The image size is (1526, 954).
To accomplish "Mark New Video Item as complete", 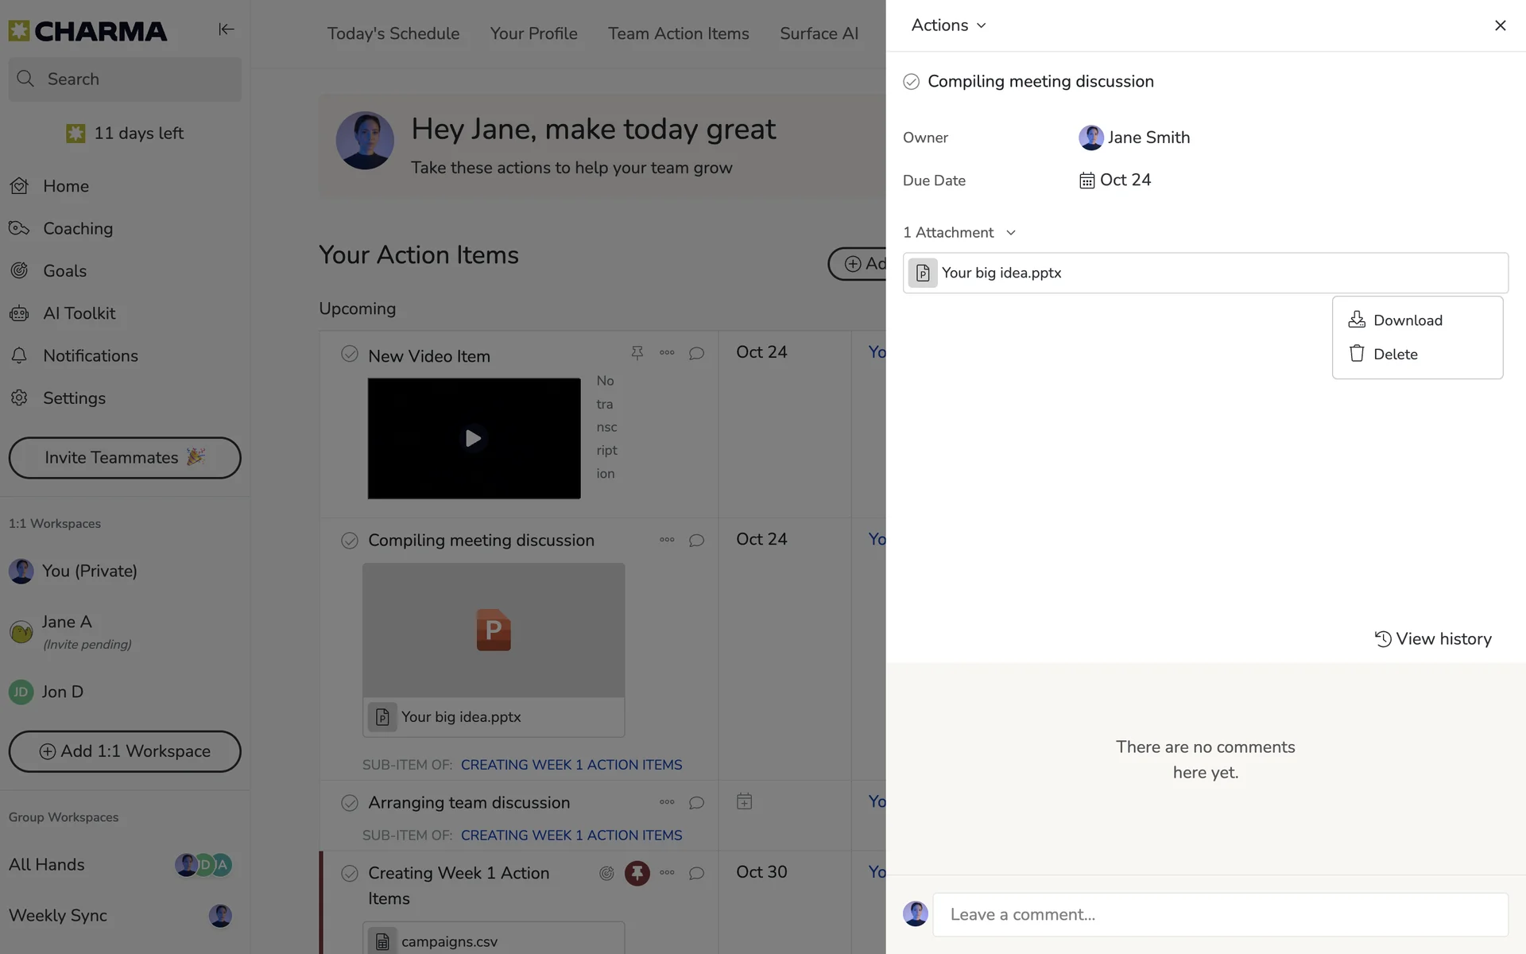I will (350, 354).
